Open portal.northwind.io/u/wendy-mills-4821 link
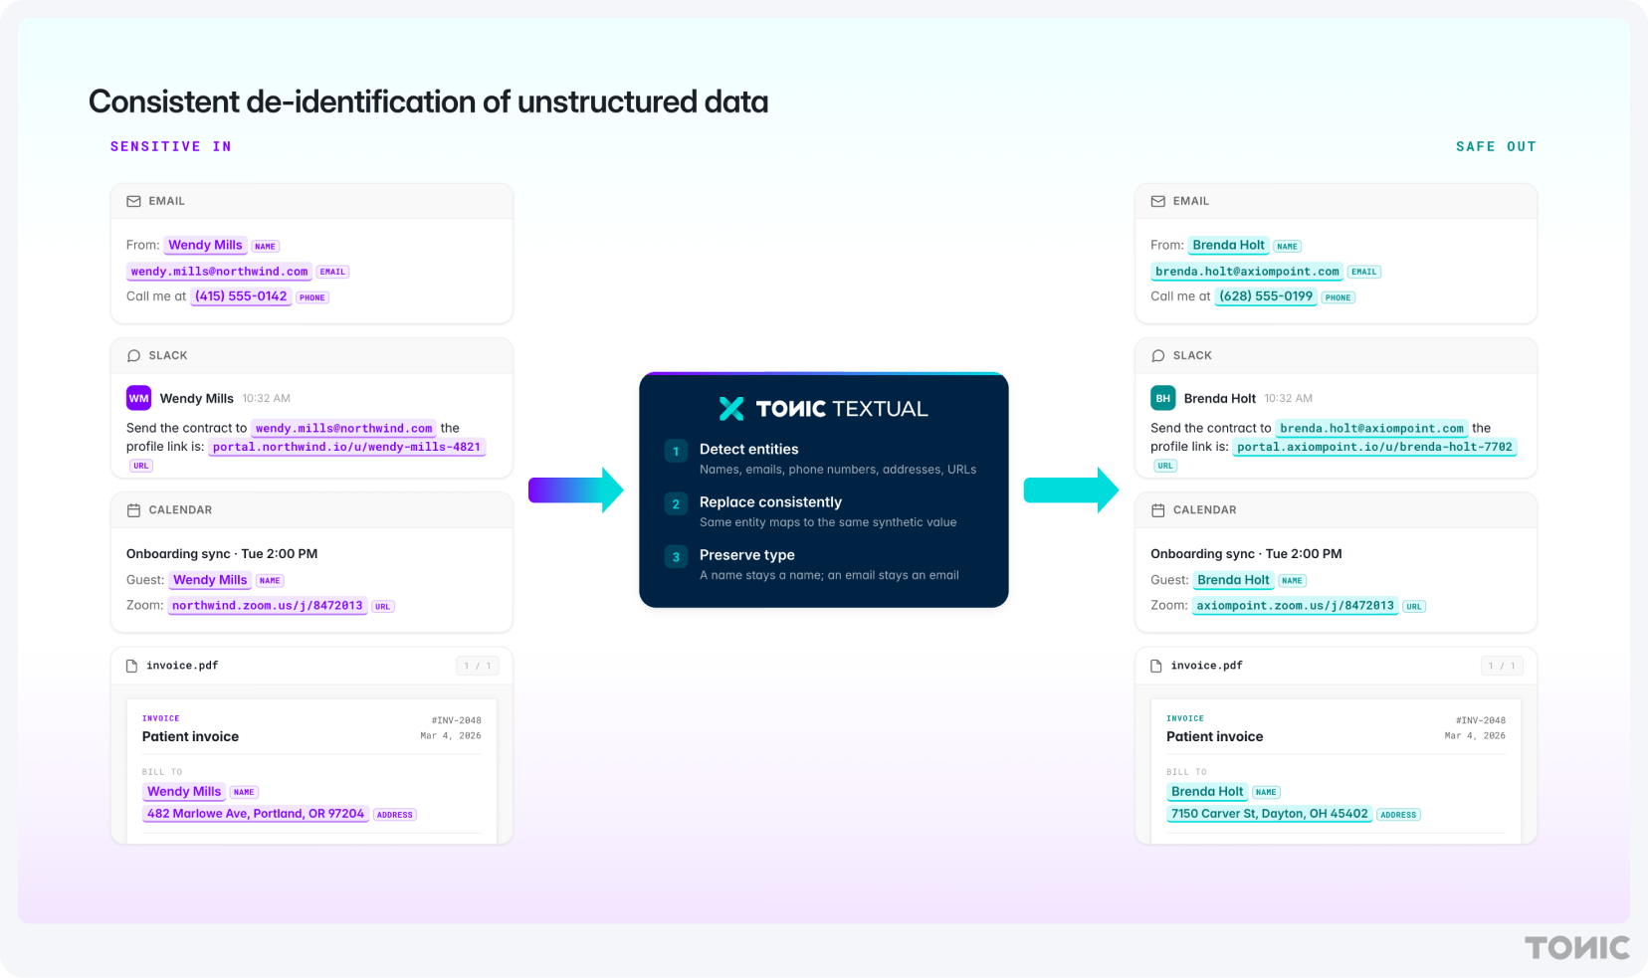The height and width of the screenshot is (978, 1648). [346, 447]
